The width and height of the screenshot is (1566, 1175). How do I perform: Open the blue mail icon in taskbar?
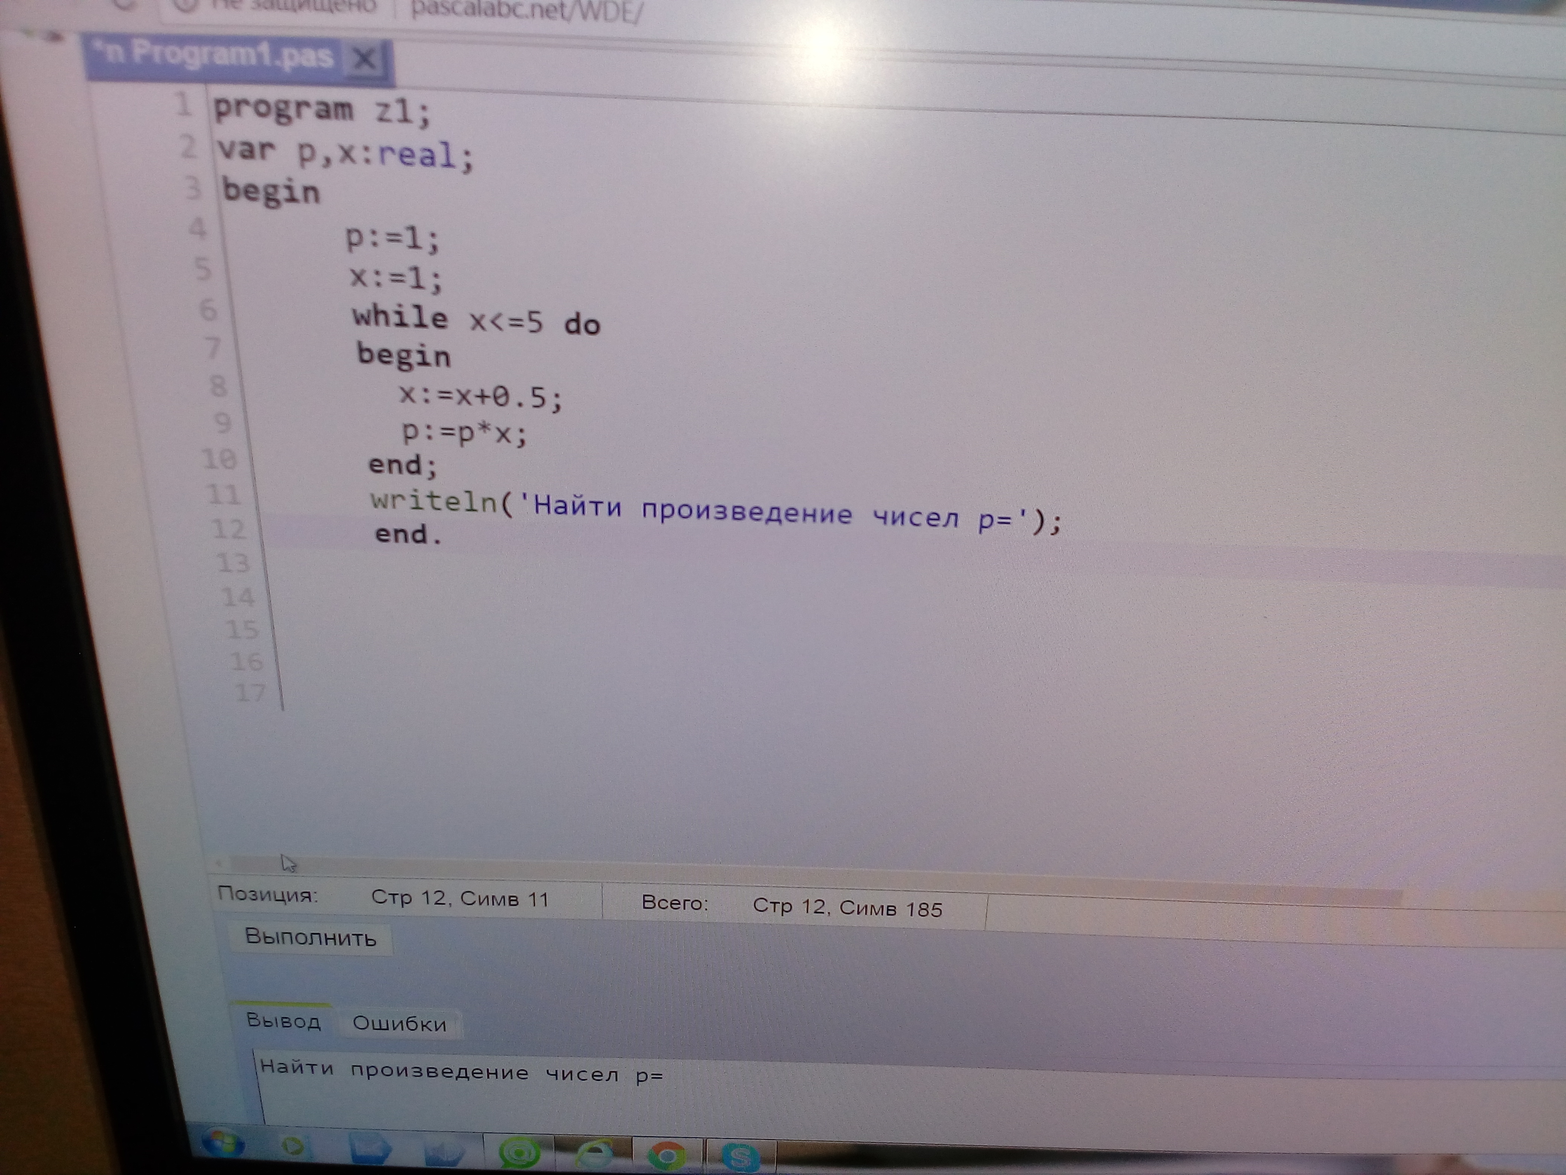pos(370,1149)
